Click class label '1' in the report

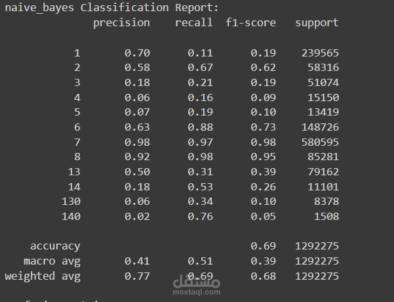click(77, 53)
